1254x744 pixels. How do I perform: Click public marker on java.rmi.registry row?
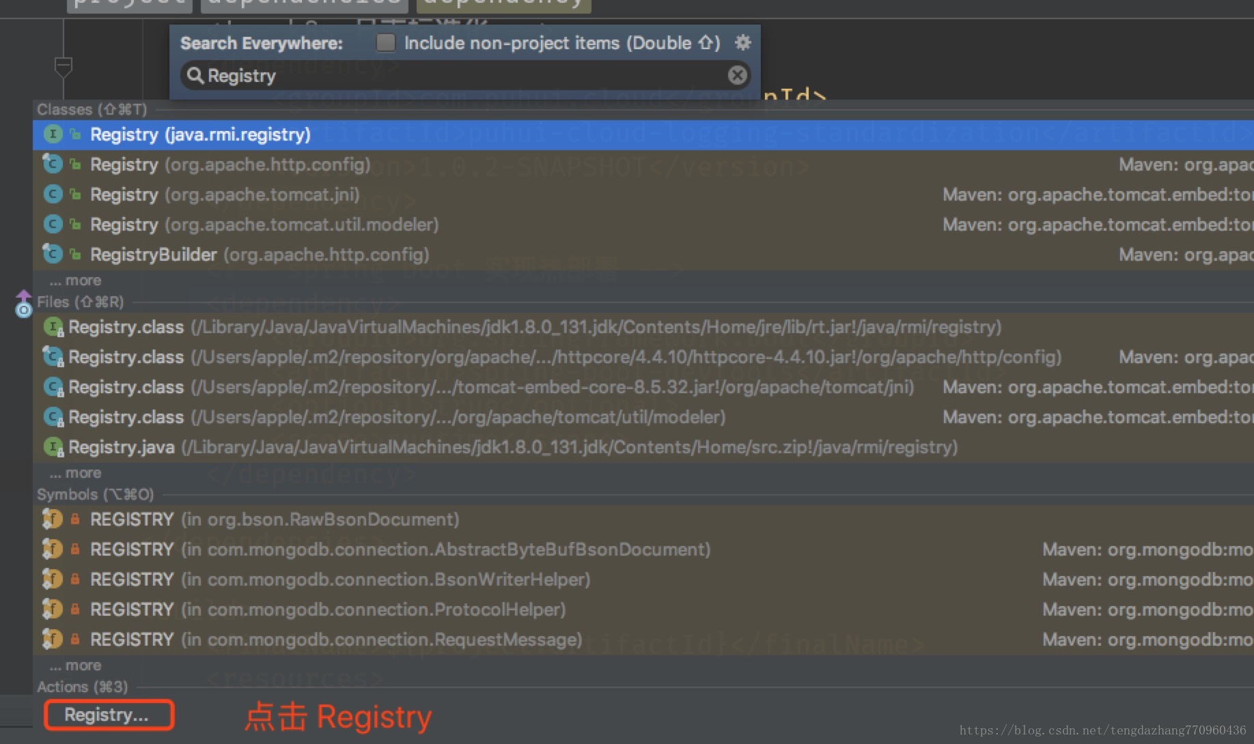(x=75, y=134)
